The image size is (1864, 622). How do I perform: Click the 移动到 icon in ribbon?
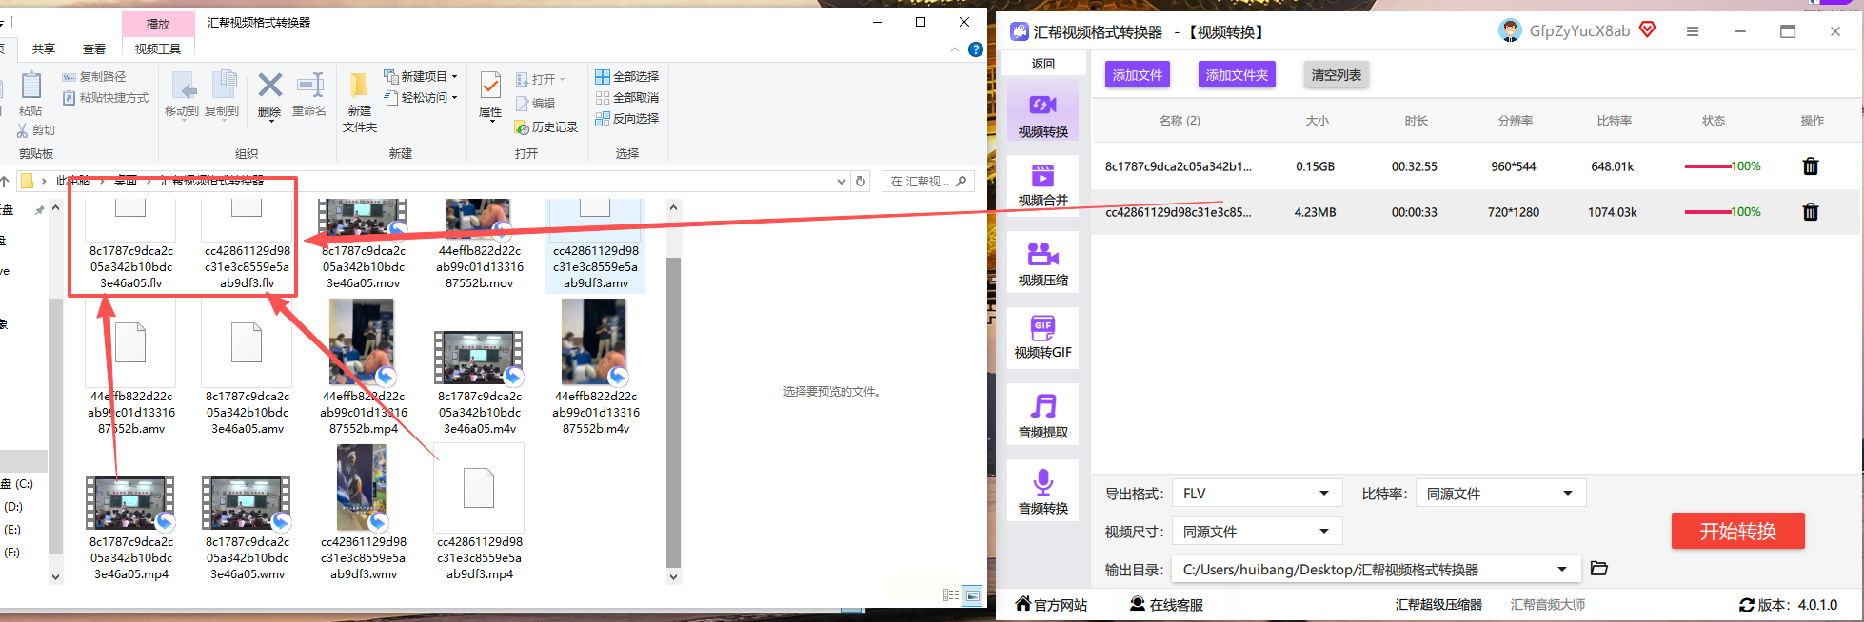(x=183, y=87)
